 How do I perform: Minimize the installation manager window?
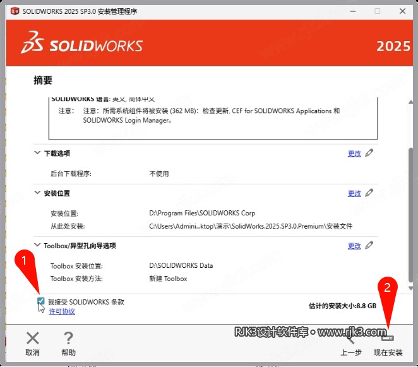353,11
